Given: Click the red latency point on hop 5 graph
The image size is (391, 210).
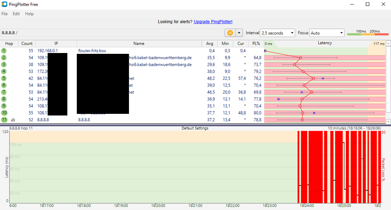Looking at the screenshot, I should [x=313, y=78].
